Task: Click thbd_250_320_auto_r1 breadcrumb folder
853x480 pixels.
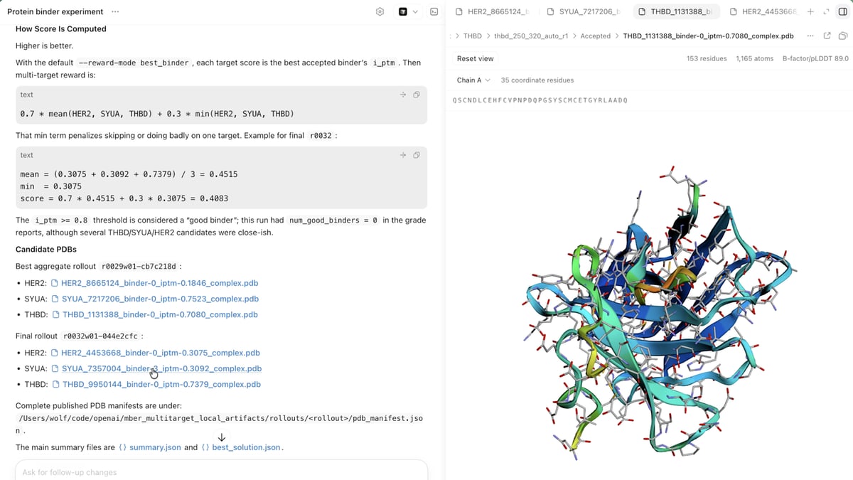Action: [531, 36]
